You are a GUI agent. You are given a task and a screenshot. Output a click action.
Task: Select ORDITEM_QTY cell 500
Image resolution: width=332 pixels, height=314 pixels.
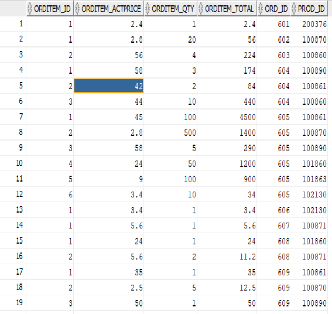point(170,132)
